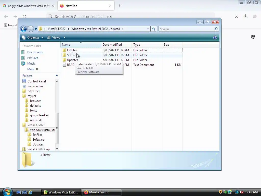261x196 pixels.
Task: Open a new Firefox tab with plus
Action: click(120, 6)
